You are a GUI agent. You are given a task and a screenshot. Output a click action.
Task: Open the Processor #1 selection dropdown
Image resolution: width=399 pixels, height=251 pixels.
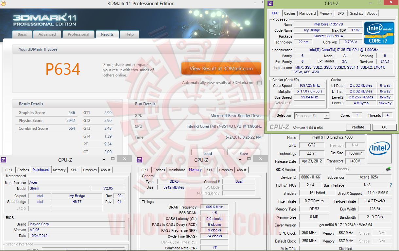[x=312, y=116]
